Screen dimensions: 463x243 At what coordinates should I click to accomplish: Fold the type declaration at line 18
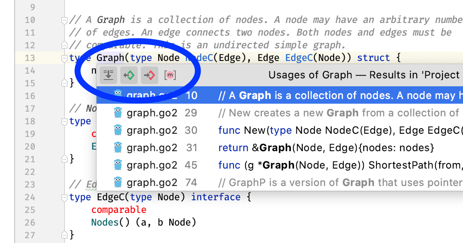pos(65,121)
